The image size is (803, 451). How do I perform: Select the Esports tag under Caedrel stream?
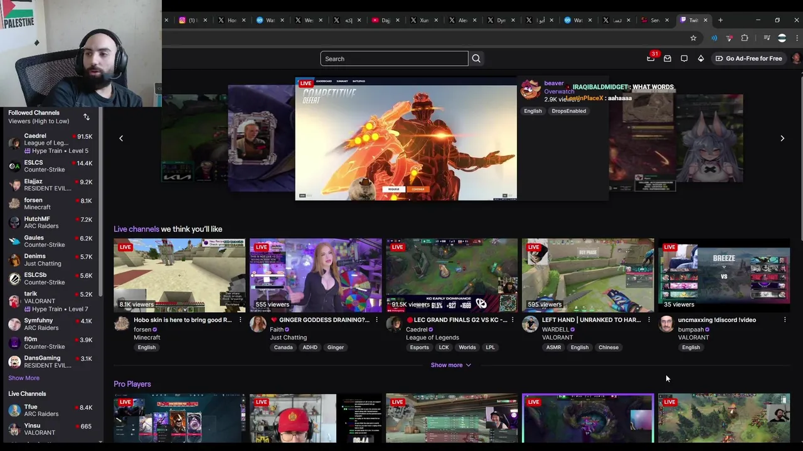419,348
